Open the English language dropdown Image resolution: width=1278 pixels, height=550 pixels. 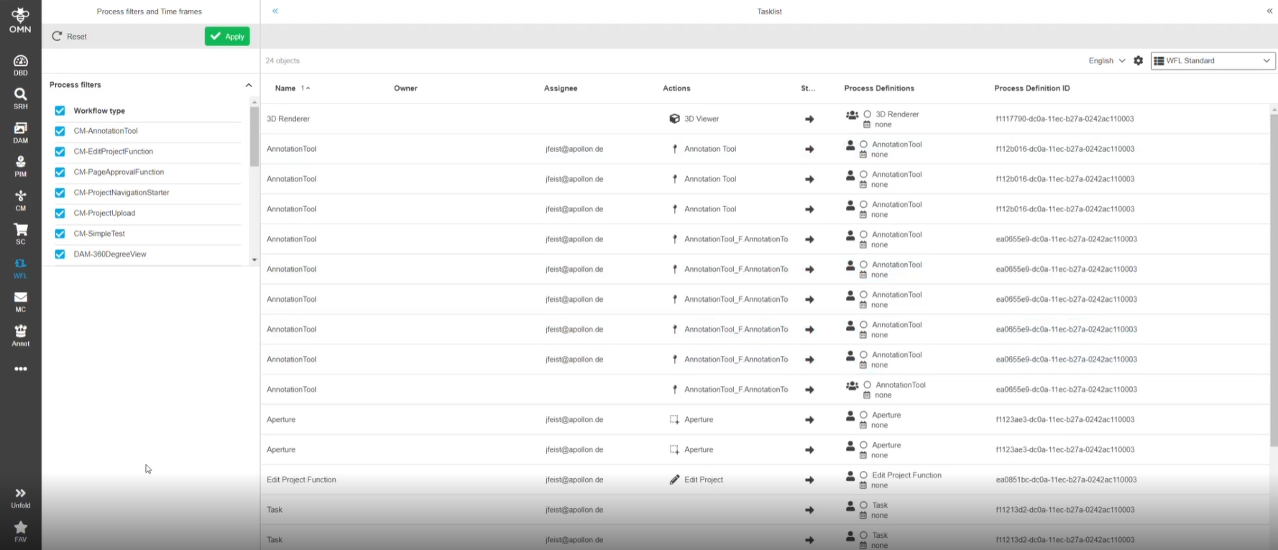1106,61
